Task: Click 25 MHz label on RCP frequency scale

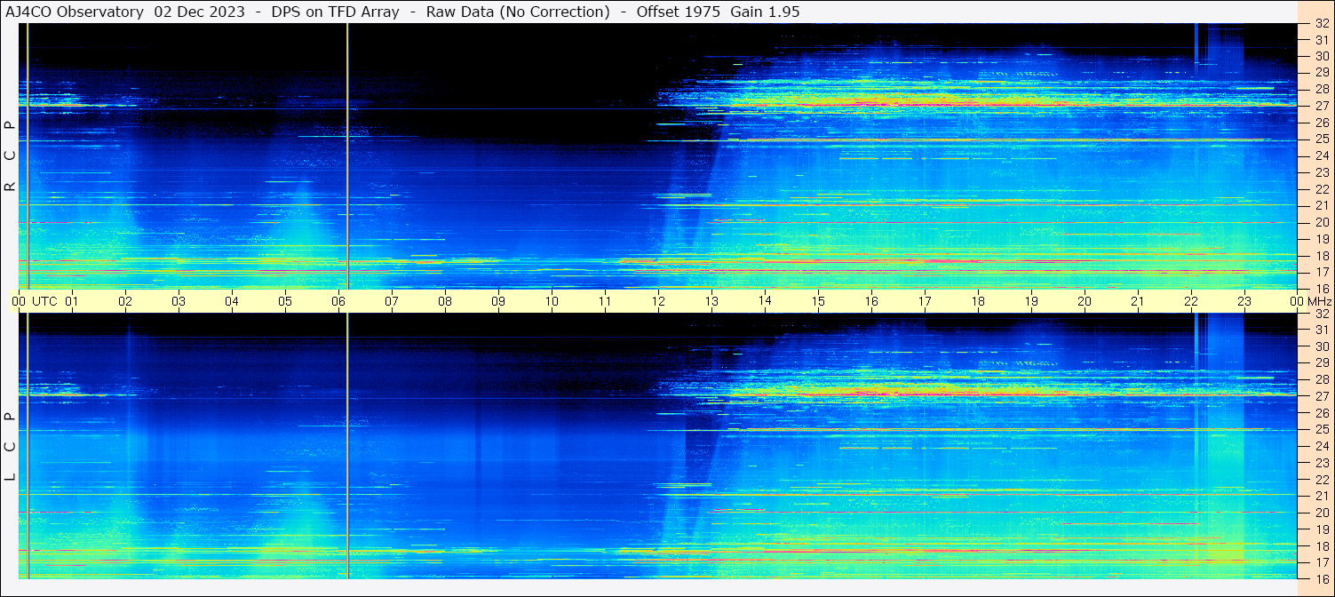Action: coord(1321,139)
